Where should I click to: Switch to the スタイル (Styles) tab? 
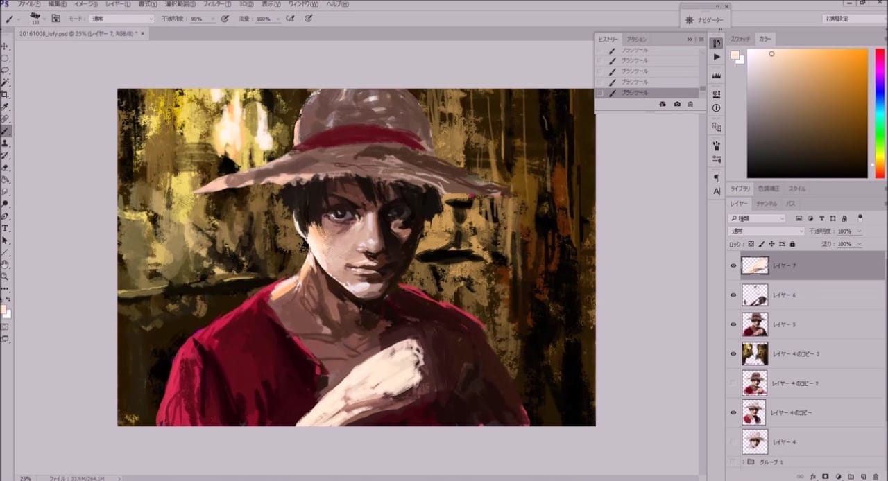pos(797,189)
